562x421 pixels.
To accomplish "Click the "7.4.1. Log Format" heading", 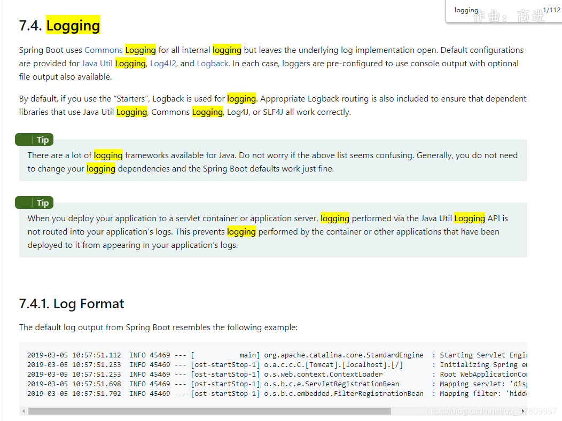I will (x=72, y=304).
